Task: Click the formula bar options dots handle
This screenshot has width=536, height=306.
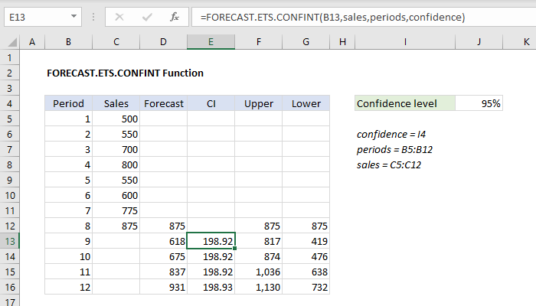Action: 93,17
